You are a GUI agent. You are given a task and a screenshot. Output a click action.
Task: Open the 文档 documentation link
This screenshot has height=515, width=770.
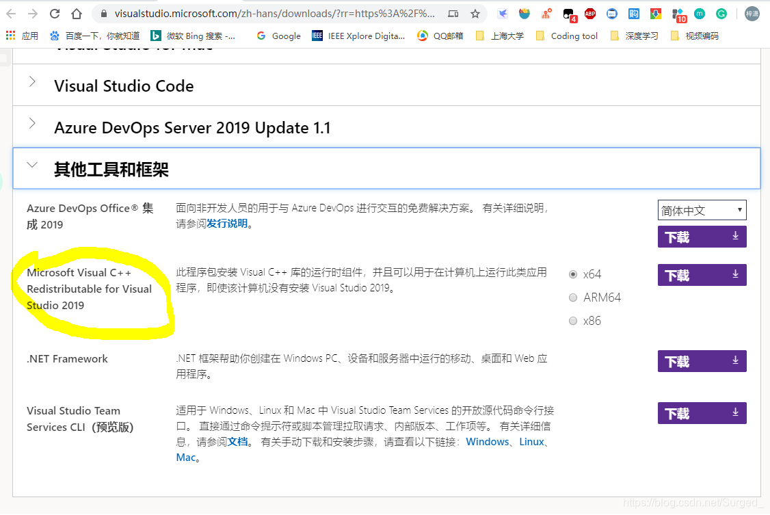pyautogui.click(x=238, y=442)
